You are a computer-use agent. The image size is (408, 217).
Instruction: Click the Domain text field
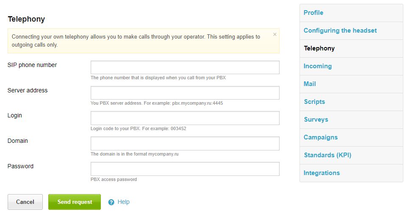185,143
